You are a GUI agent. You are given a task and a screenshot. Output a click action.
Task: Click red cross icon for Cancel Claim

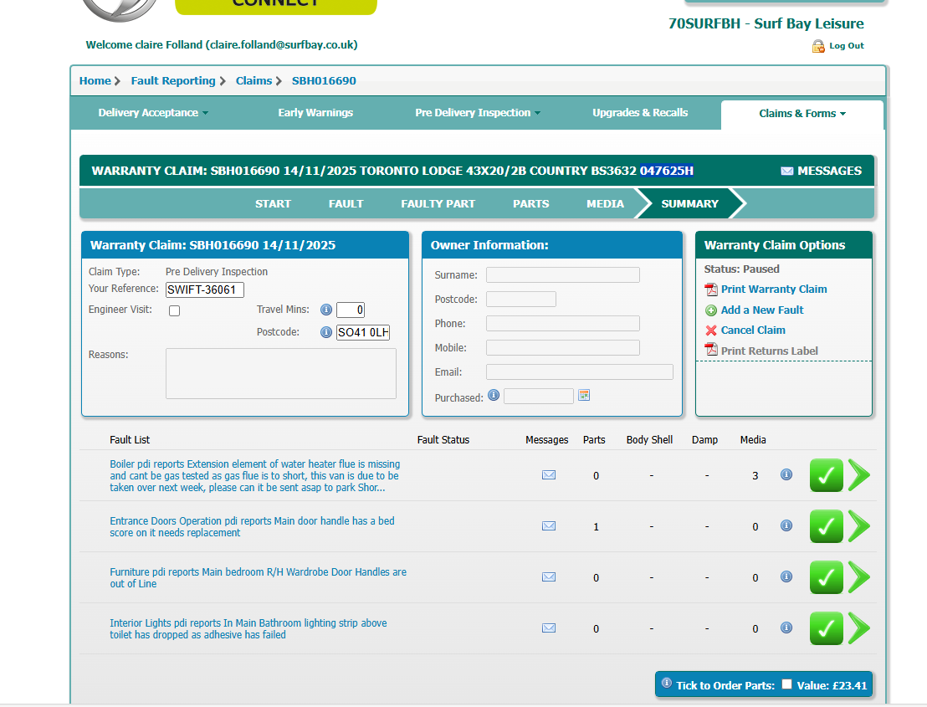pos(711,330)
